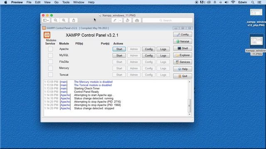Toggle the Tomcat service checkbox

(50, 74)
